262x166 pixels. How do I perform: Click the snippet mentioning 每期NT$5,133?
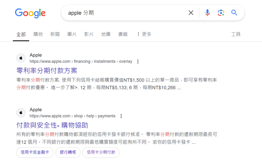pos(117,84)
